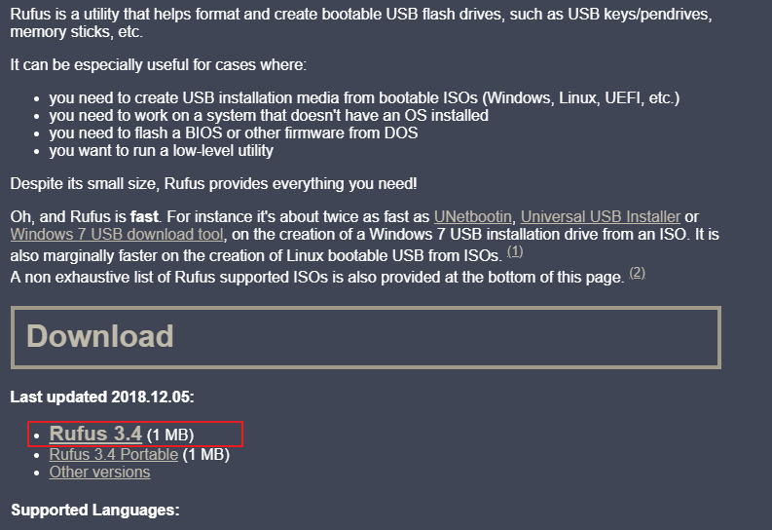Click footnote (1) superscript link
The image size is (772, 530).
point(515,251)
